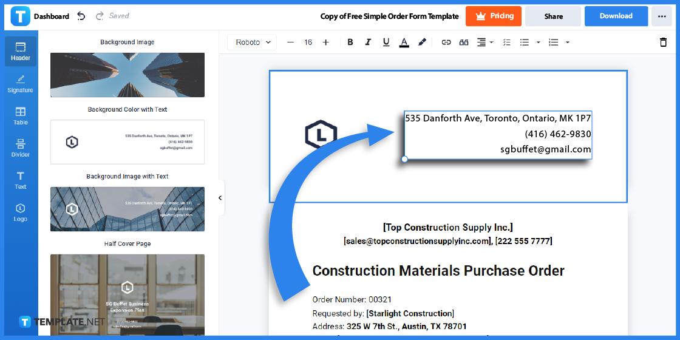
Task: Click the Redo arrow icon
Action: click(99, 16)
